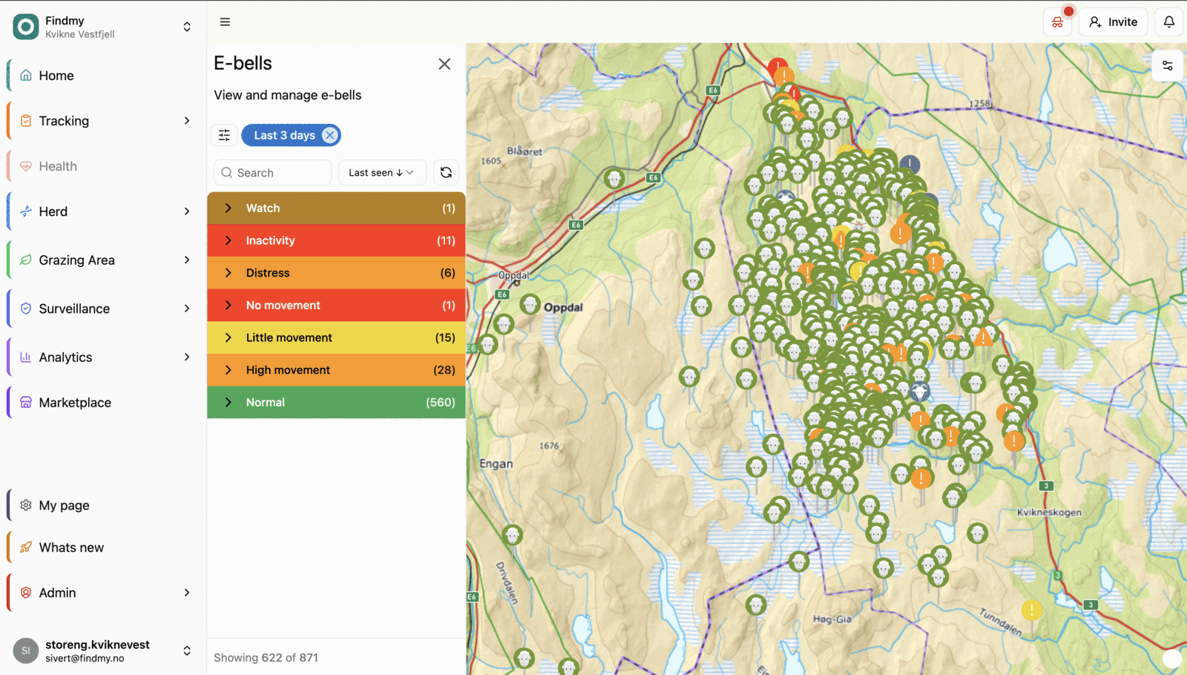The image size is (1187, 675).
Task: Focus the e-bells Search field
Action: [272, 173]
